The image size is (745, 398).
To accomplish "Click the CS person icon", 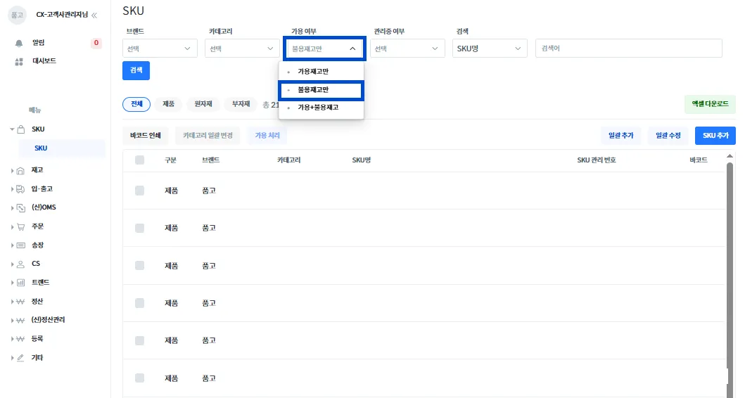I will [x=20, y=264].
